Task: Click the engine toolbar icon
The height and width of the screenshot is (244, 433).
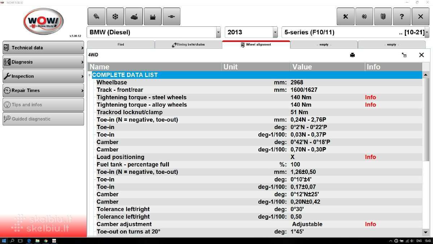Action: 134,17
